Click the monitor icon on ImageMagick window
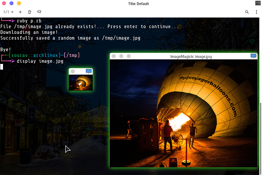 [254, 56]
